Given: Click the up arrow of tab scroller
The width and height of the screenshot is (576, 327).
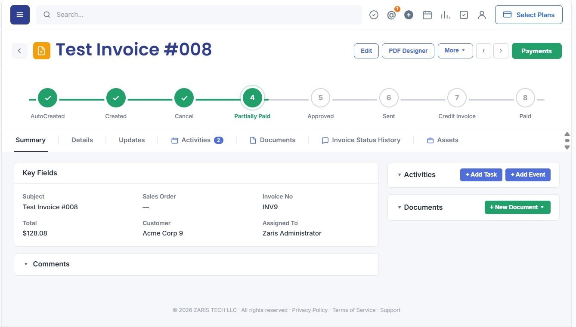Looking at the screenshot, I should [567, 134].
